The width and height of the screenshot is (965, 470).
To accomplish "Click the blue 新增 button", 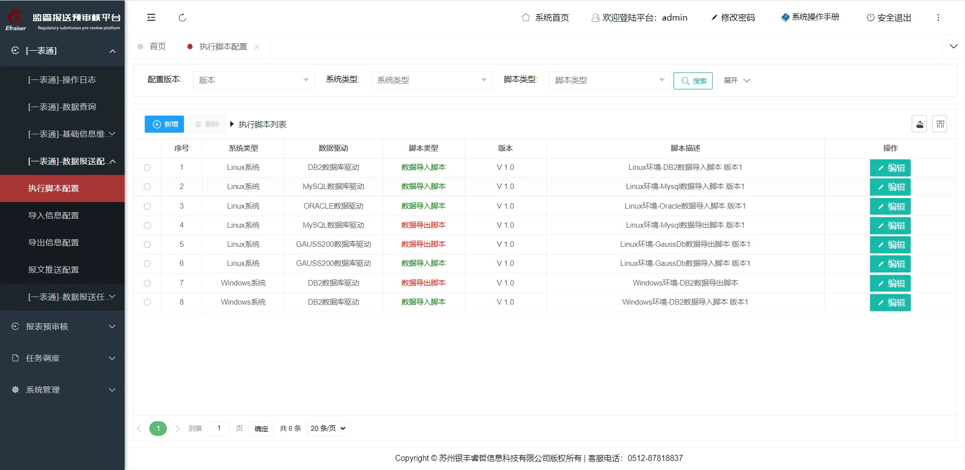I will 164,124.
